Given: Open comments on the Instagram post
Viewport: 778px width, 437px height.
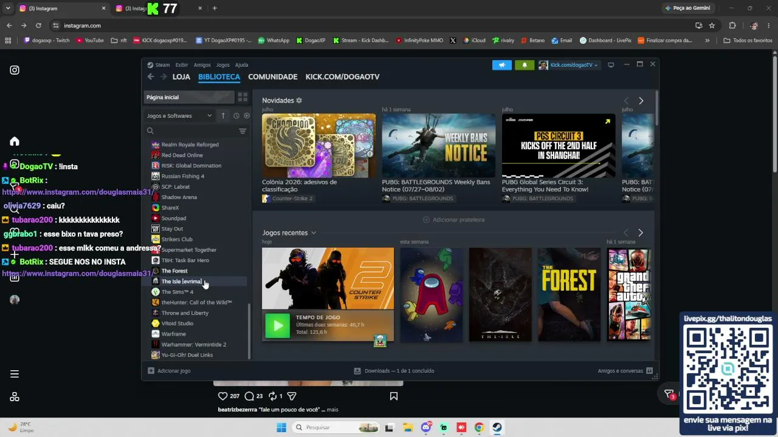Looking at the screenshot, I should click(249, 396).
